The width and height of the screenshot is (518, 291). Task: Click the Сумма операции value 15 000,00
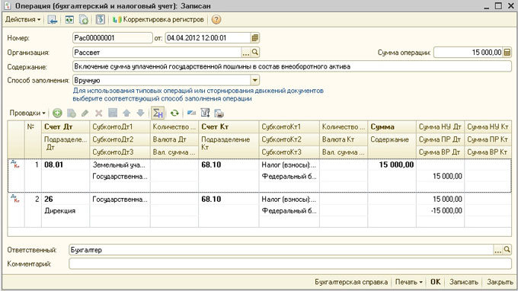pos(468,53)
